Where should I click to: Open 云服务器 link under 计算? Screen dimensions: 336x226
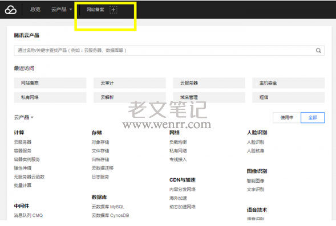23,142
